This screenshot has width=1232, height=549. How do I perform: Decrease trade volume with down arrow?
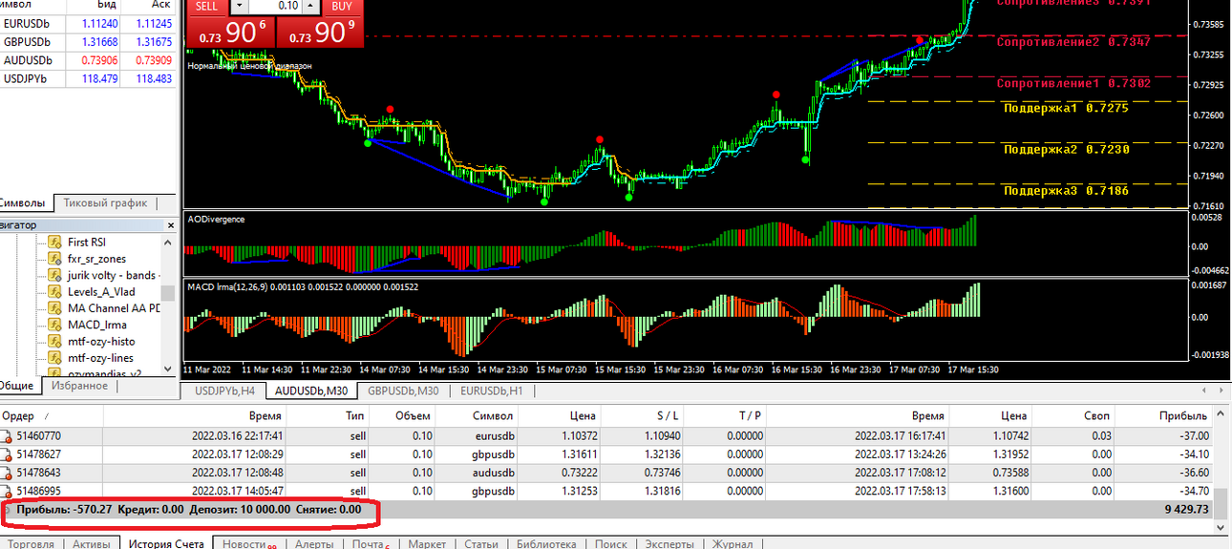(241, 6)
